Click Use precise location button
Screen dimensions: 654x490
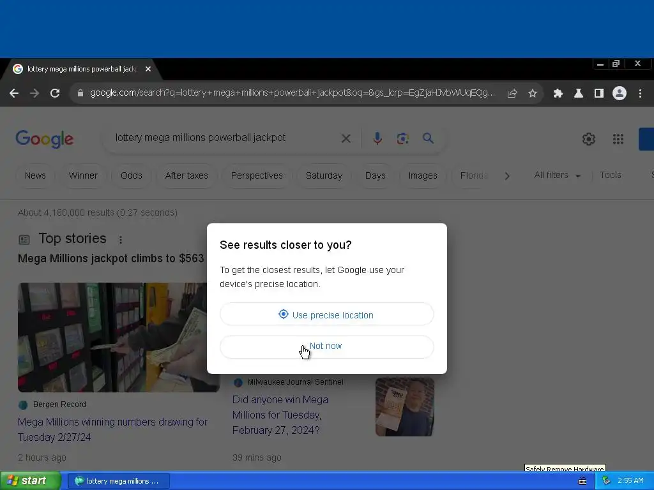point(326,315)
